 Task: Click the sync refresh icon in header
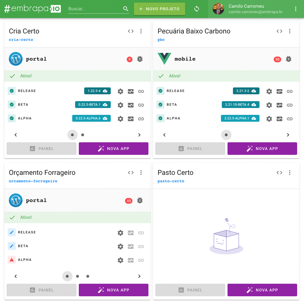point(197,9)
